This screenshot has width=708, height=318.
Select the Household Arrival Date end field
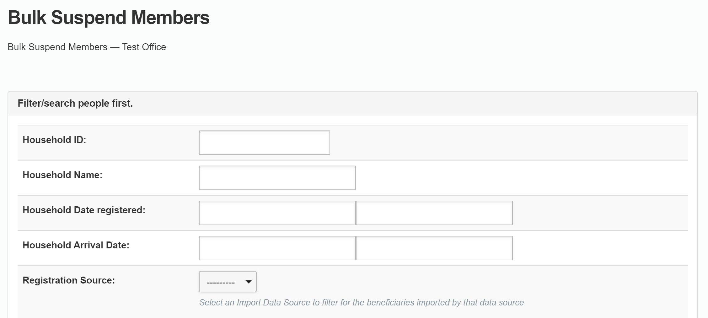pyautogui.click(x=434, y=248)
